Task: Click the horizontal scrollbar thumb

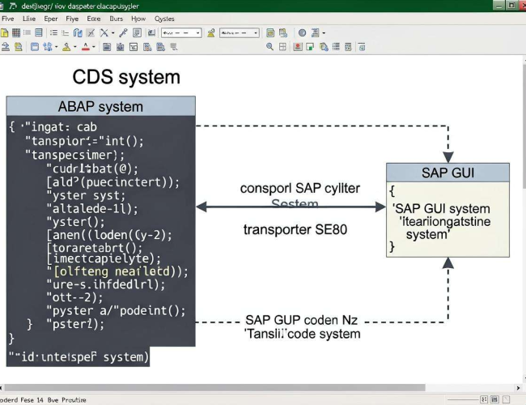Action: (x=214, y=388)
